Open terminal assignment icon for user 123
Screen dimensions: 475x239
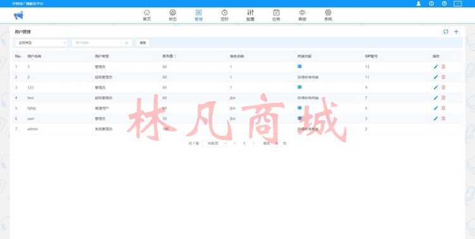300,87
